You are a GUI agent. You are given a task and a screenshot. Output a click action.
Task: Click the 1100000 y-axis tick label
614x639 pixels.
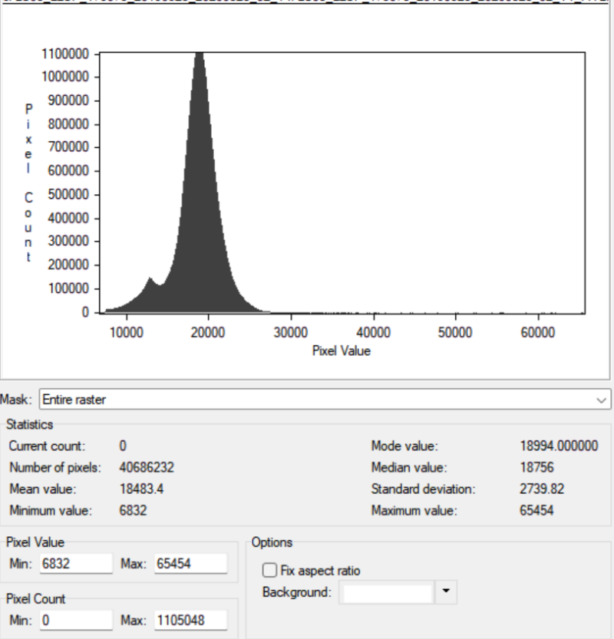click(x=65, y=54)
